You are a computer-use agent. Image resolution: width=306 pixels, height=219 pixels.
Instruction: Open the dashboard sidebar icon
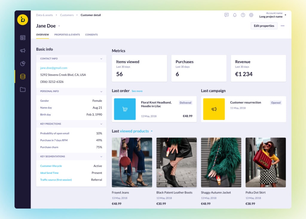(x=23, y=38)
